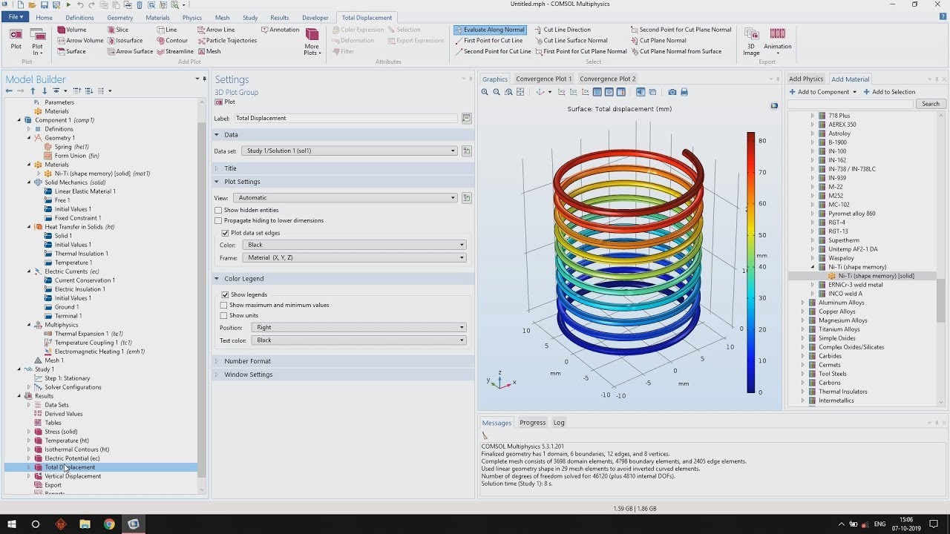
Task: Tick the Show units checkbox
Action: point(239,315)
